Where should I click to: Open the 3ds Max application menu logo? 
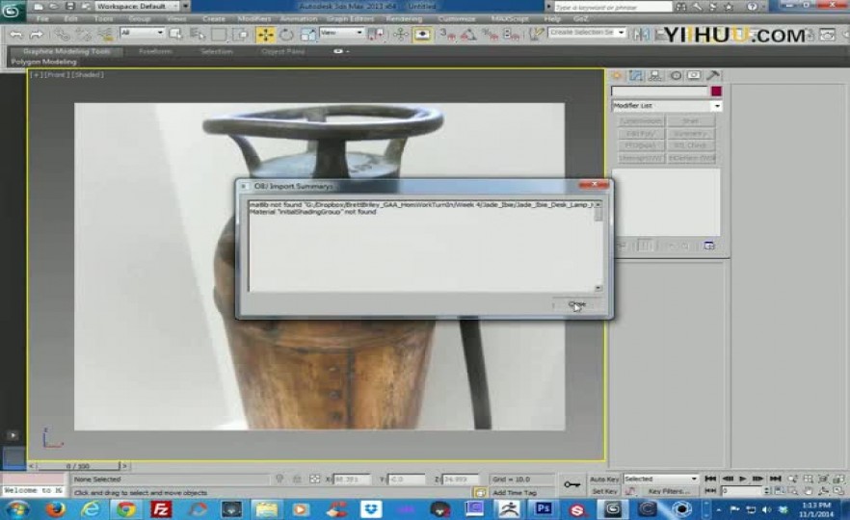(x=11, y=11)
